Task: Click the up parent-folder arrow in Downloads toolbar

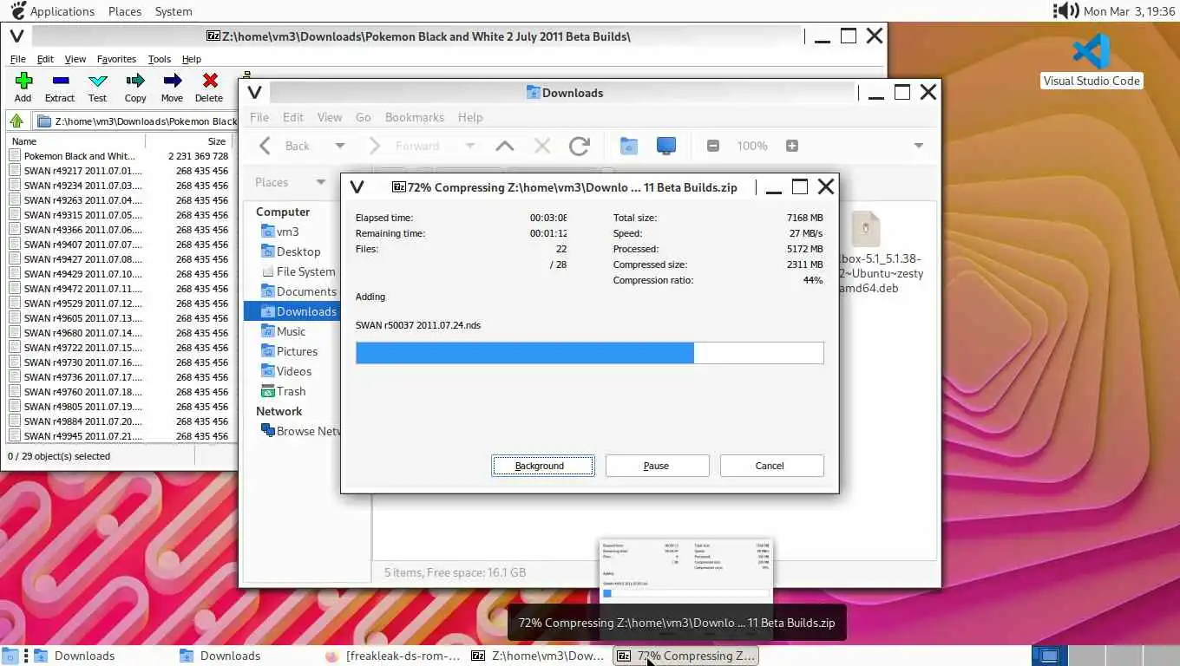Action: coord(504,146)
